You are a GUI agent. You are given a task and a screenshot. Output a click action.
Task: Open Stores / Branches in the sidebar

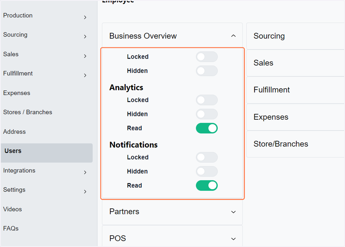point(28,112)
